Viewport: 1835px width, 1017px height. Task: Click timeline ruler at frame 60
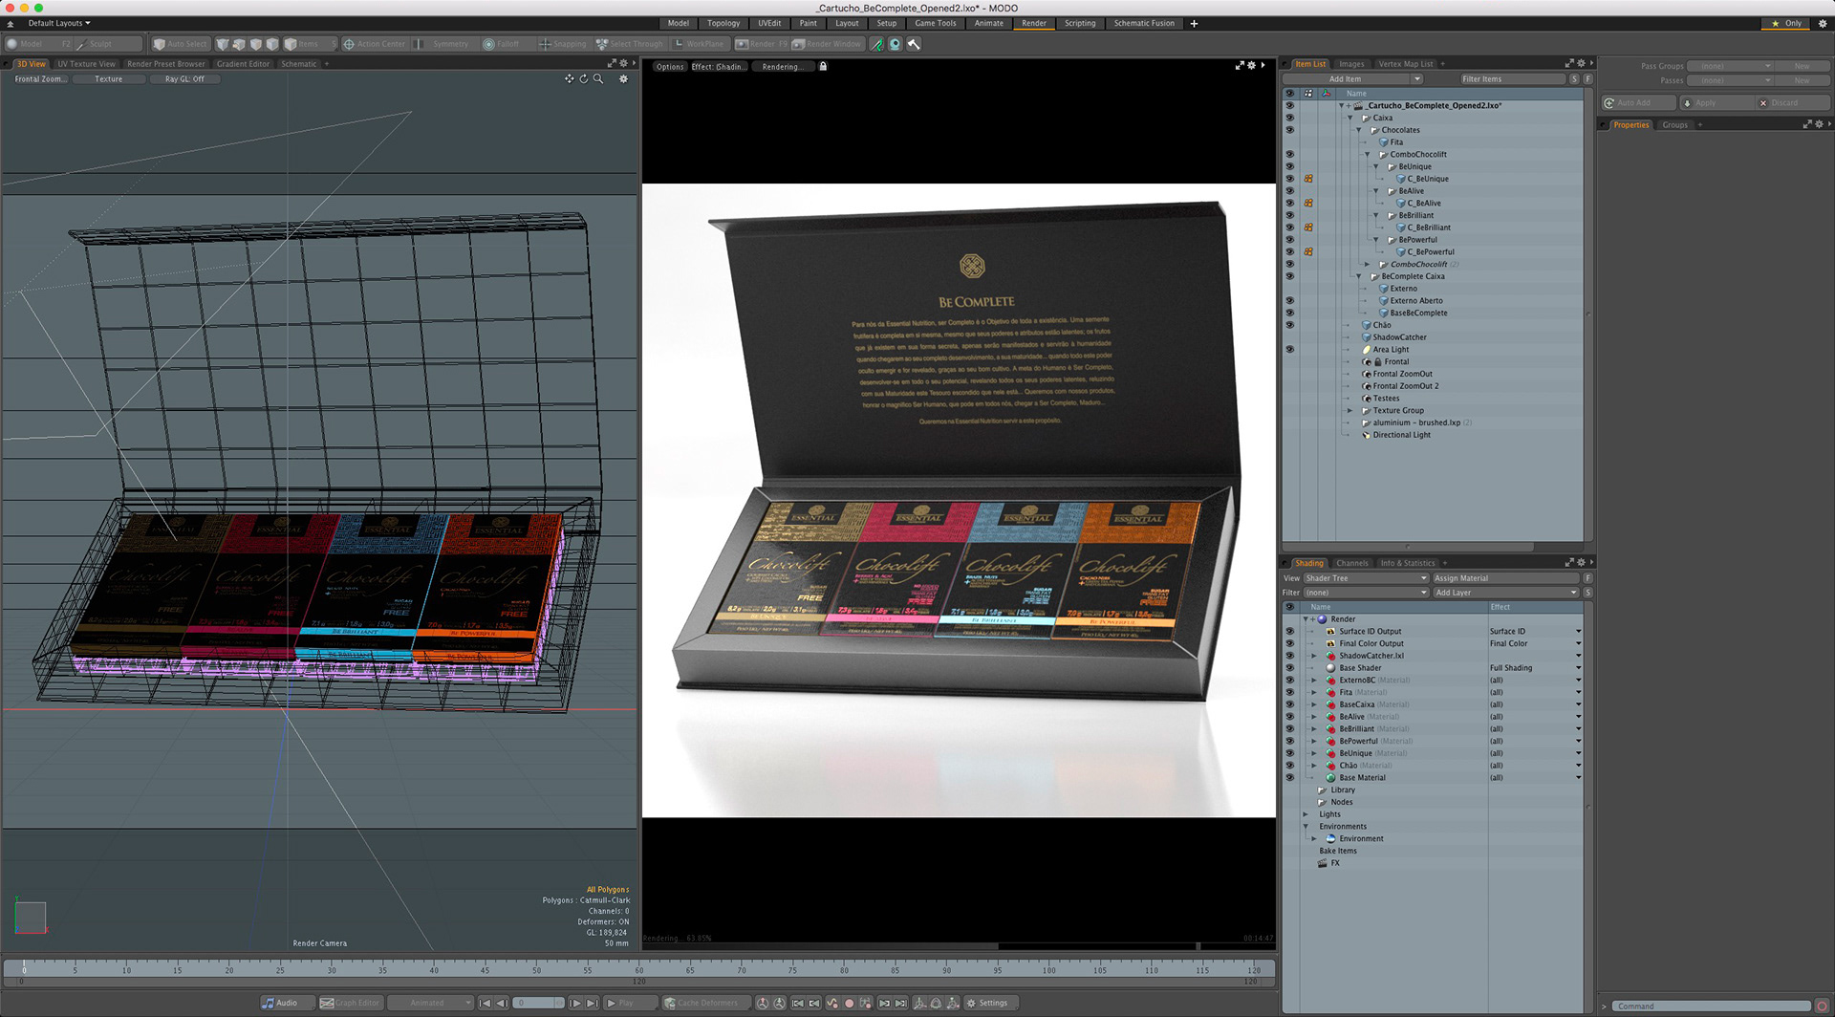(639, 969)
